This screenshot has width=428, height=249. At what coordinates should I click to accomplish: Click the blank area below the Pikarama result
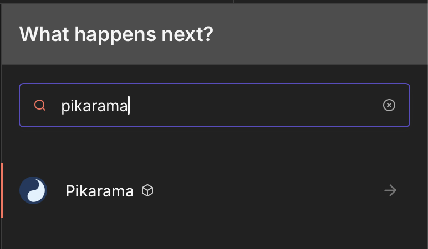[x=215, y=234]
